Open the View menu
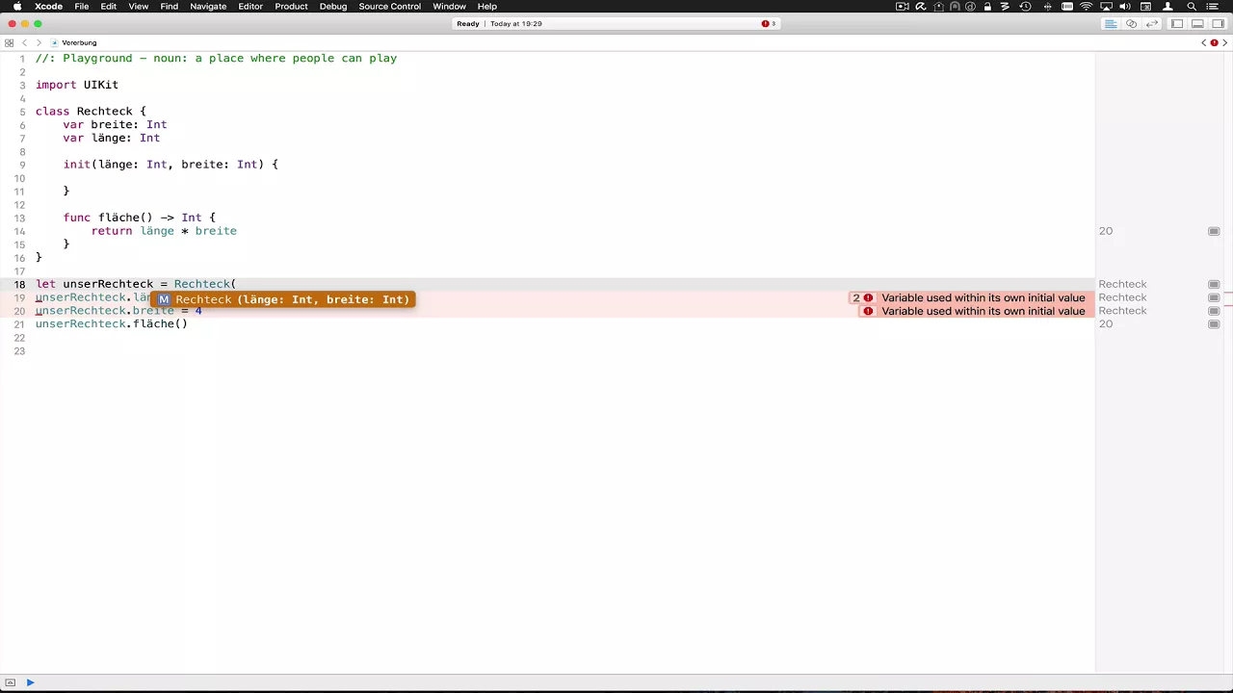The height and width of the screenshot is (693, 1233). (139, 7)
